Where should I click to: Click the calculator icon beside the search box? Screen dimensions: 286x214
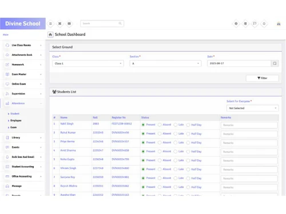coord(69,23)
